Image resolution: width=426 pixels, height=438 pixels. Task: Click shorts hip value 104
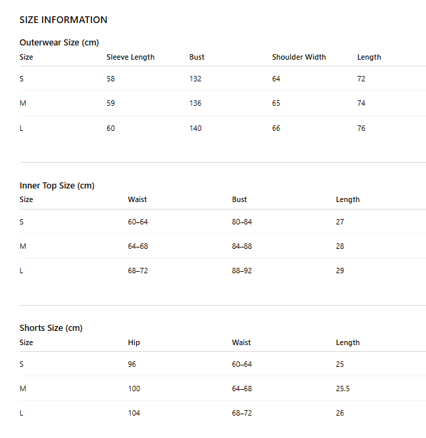click(x=134, y=413)
